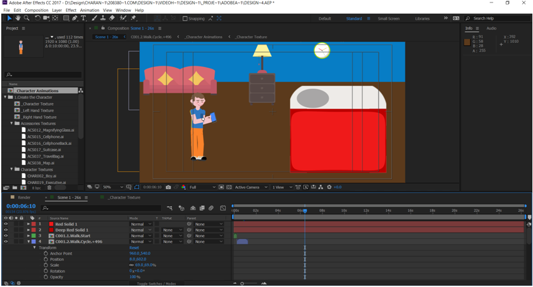Activate the Rotation tool

click(37, 18)
